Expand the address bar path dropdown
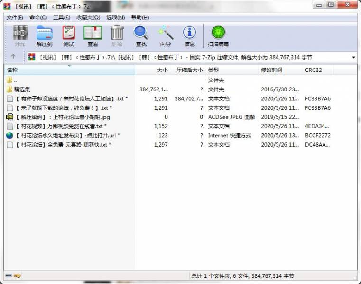The height and width of the screenshot is (284, 361). [x=353, y=57]
